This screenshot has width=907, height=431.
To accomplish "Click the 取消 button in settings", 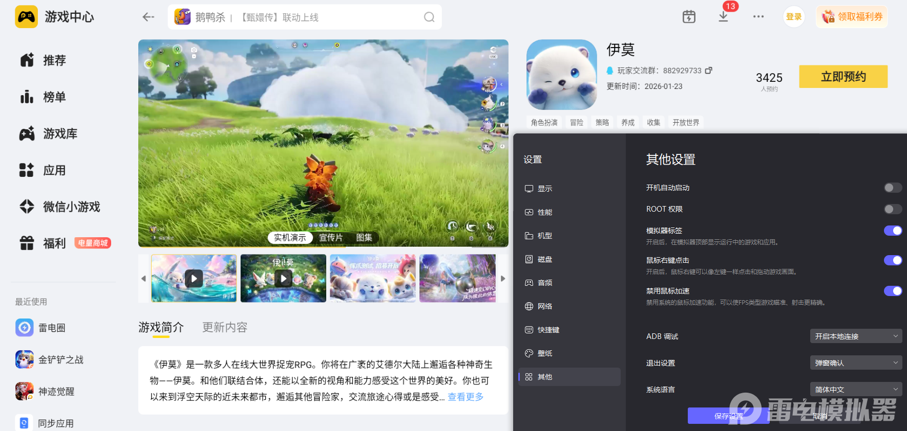I will point(820,416).
